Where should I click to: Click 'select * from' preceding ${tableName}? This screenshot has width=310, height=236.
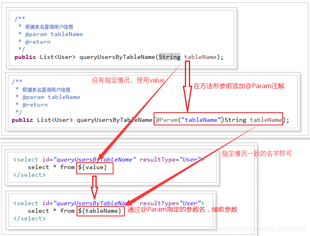pyautogui.click(x=51, y=211)
